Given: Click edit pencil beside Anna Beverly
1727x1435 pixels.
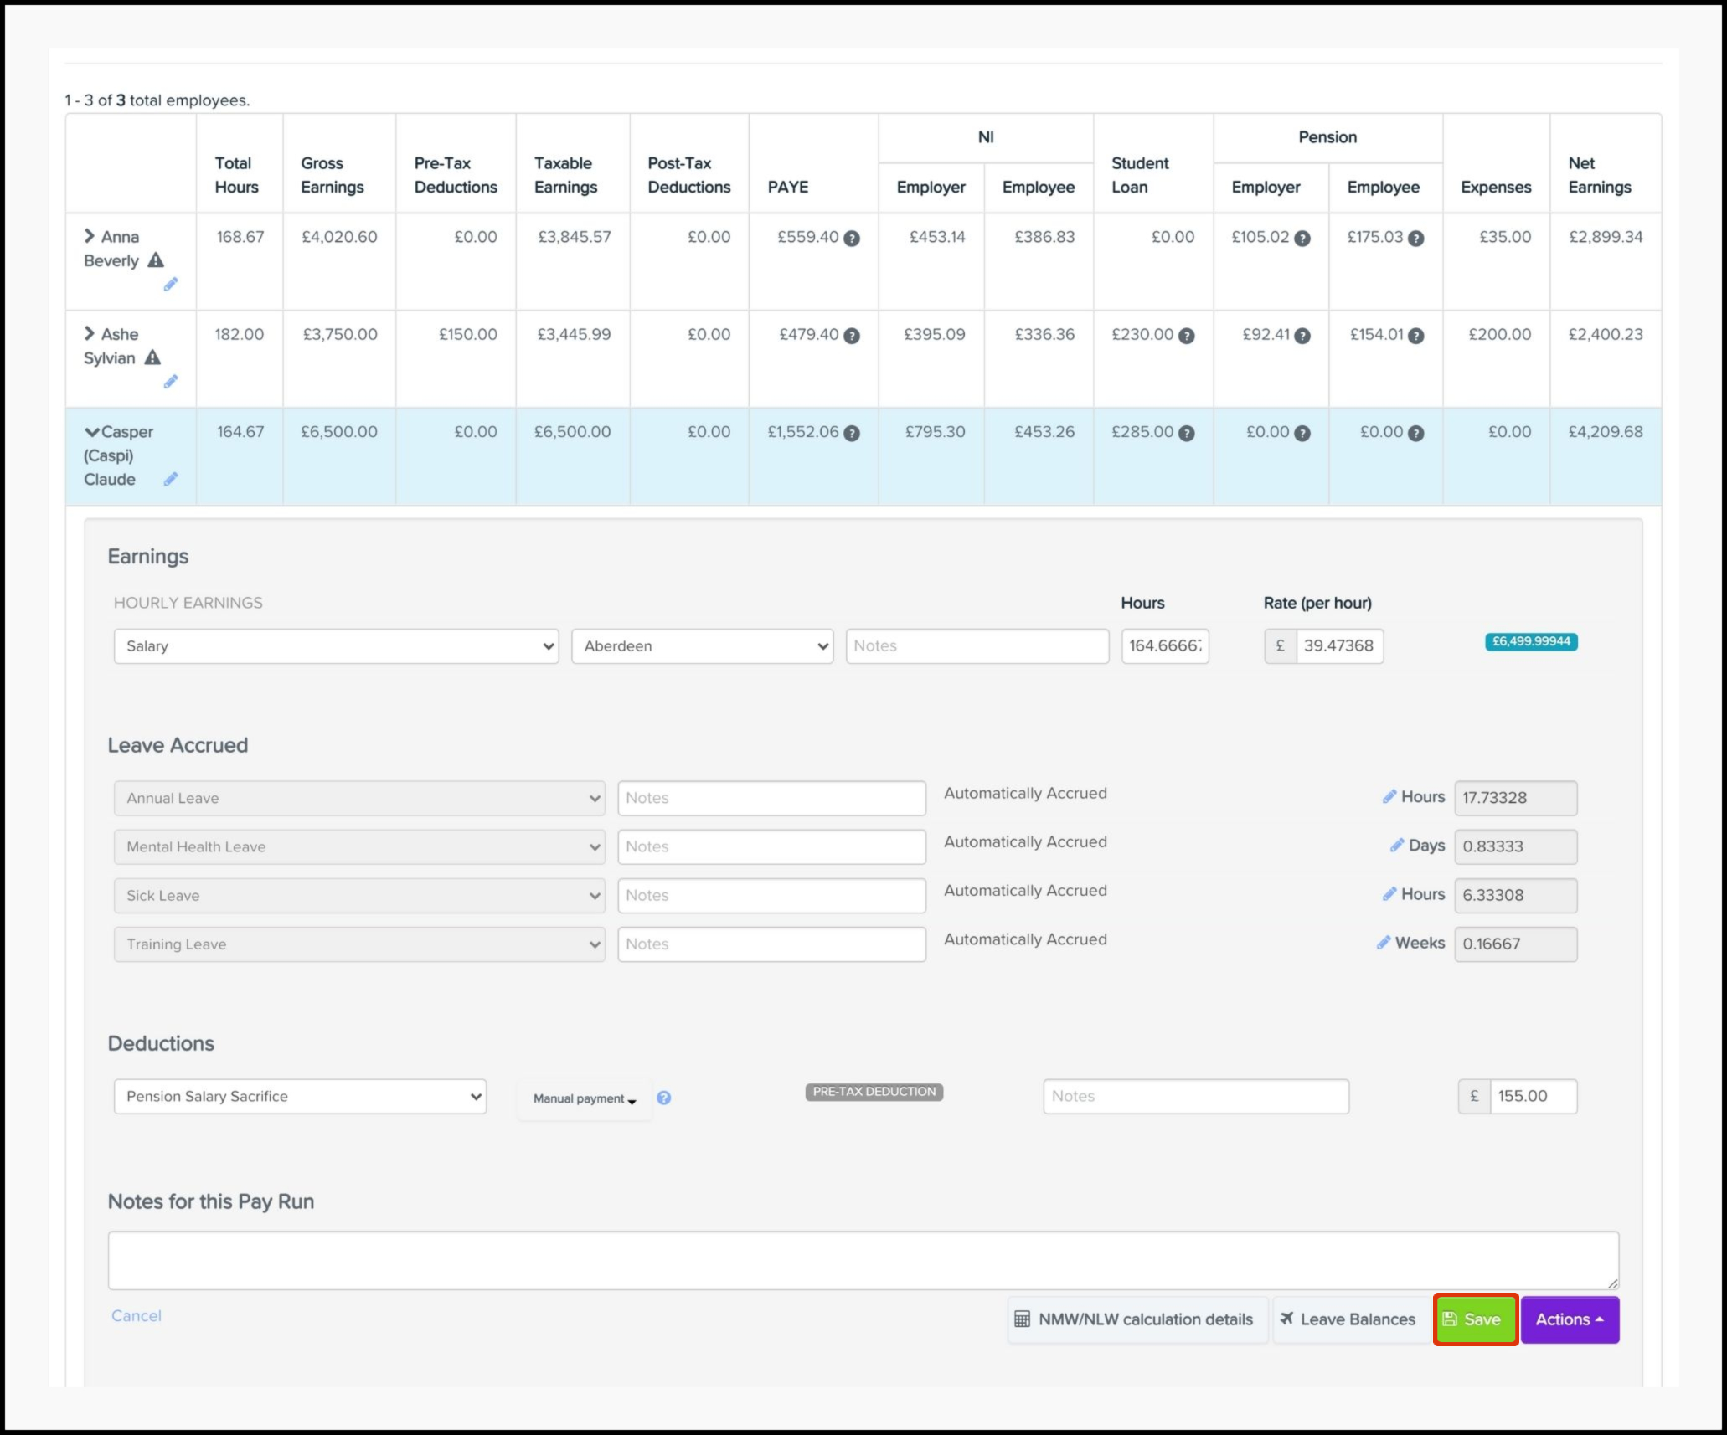Looking at the screenshot, I should point(171,285).
